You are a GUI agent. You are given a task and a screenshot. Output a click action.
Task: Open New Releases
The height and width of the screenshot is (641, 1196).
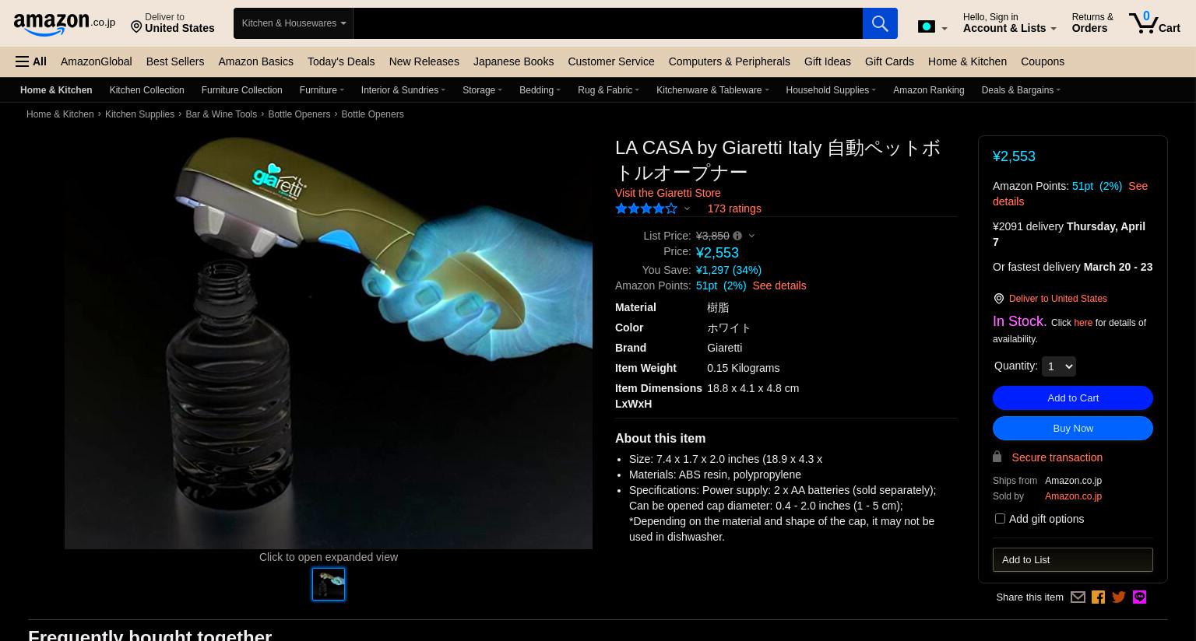(x=424, y=61)
